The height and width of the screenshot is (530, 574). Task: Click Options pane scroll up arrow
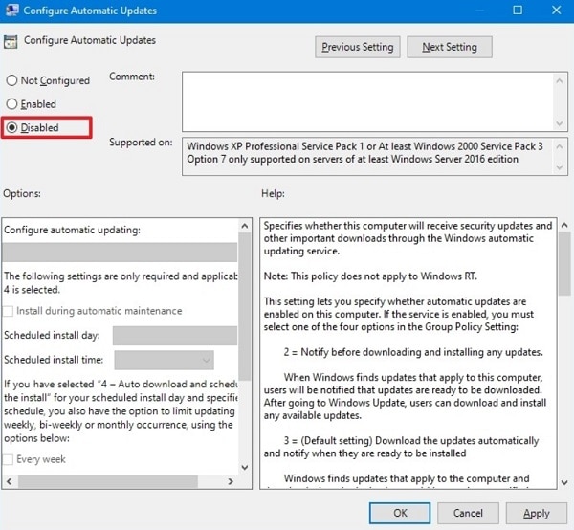[245, 226]
